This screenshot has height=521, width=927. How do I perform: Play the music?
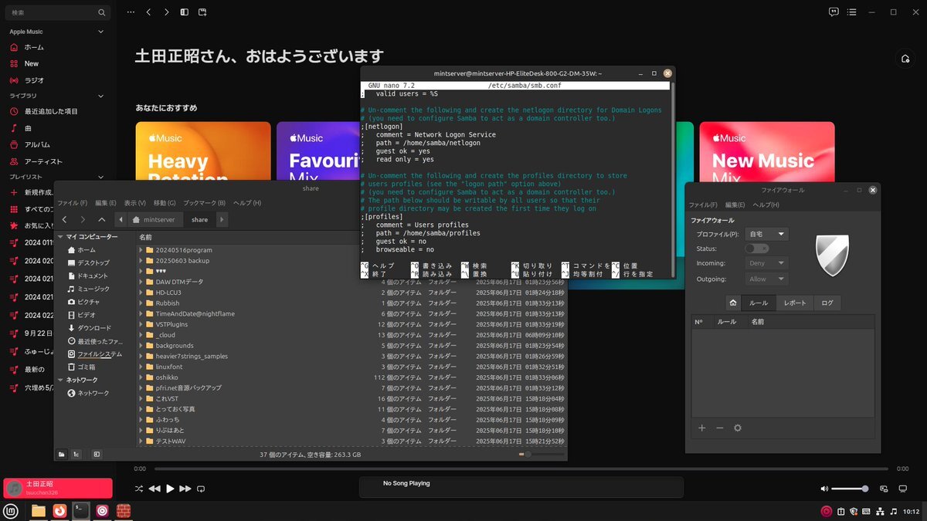tap(171, 489)
